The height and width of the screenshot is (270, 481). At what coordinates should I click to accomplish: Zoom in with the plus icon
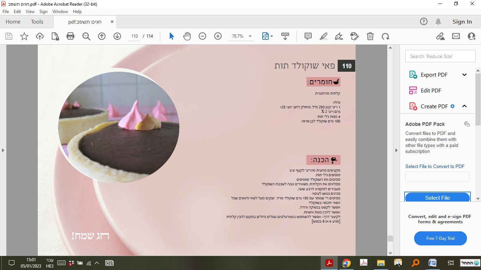(x=218, y=36)
